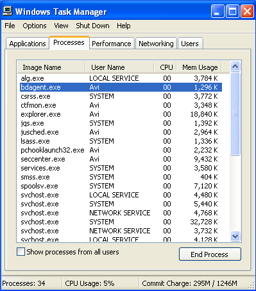This screenshot has width=256, height=291.
Task: Select the smss.exe process
Action: click(x=121, y=177)
